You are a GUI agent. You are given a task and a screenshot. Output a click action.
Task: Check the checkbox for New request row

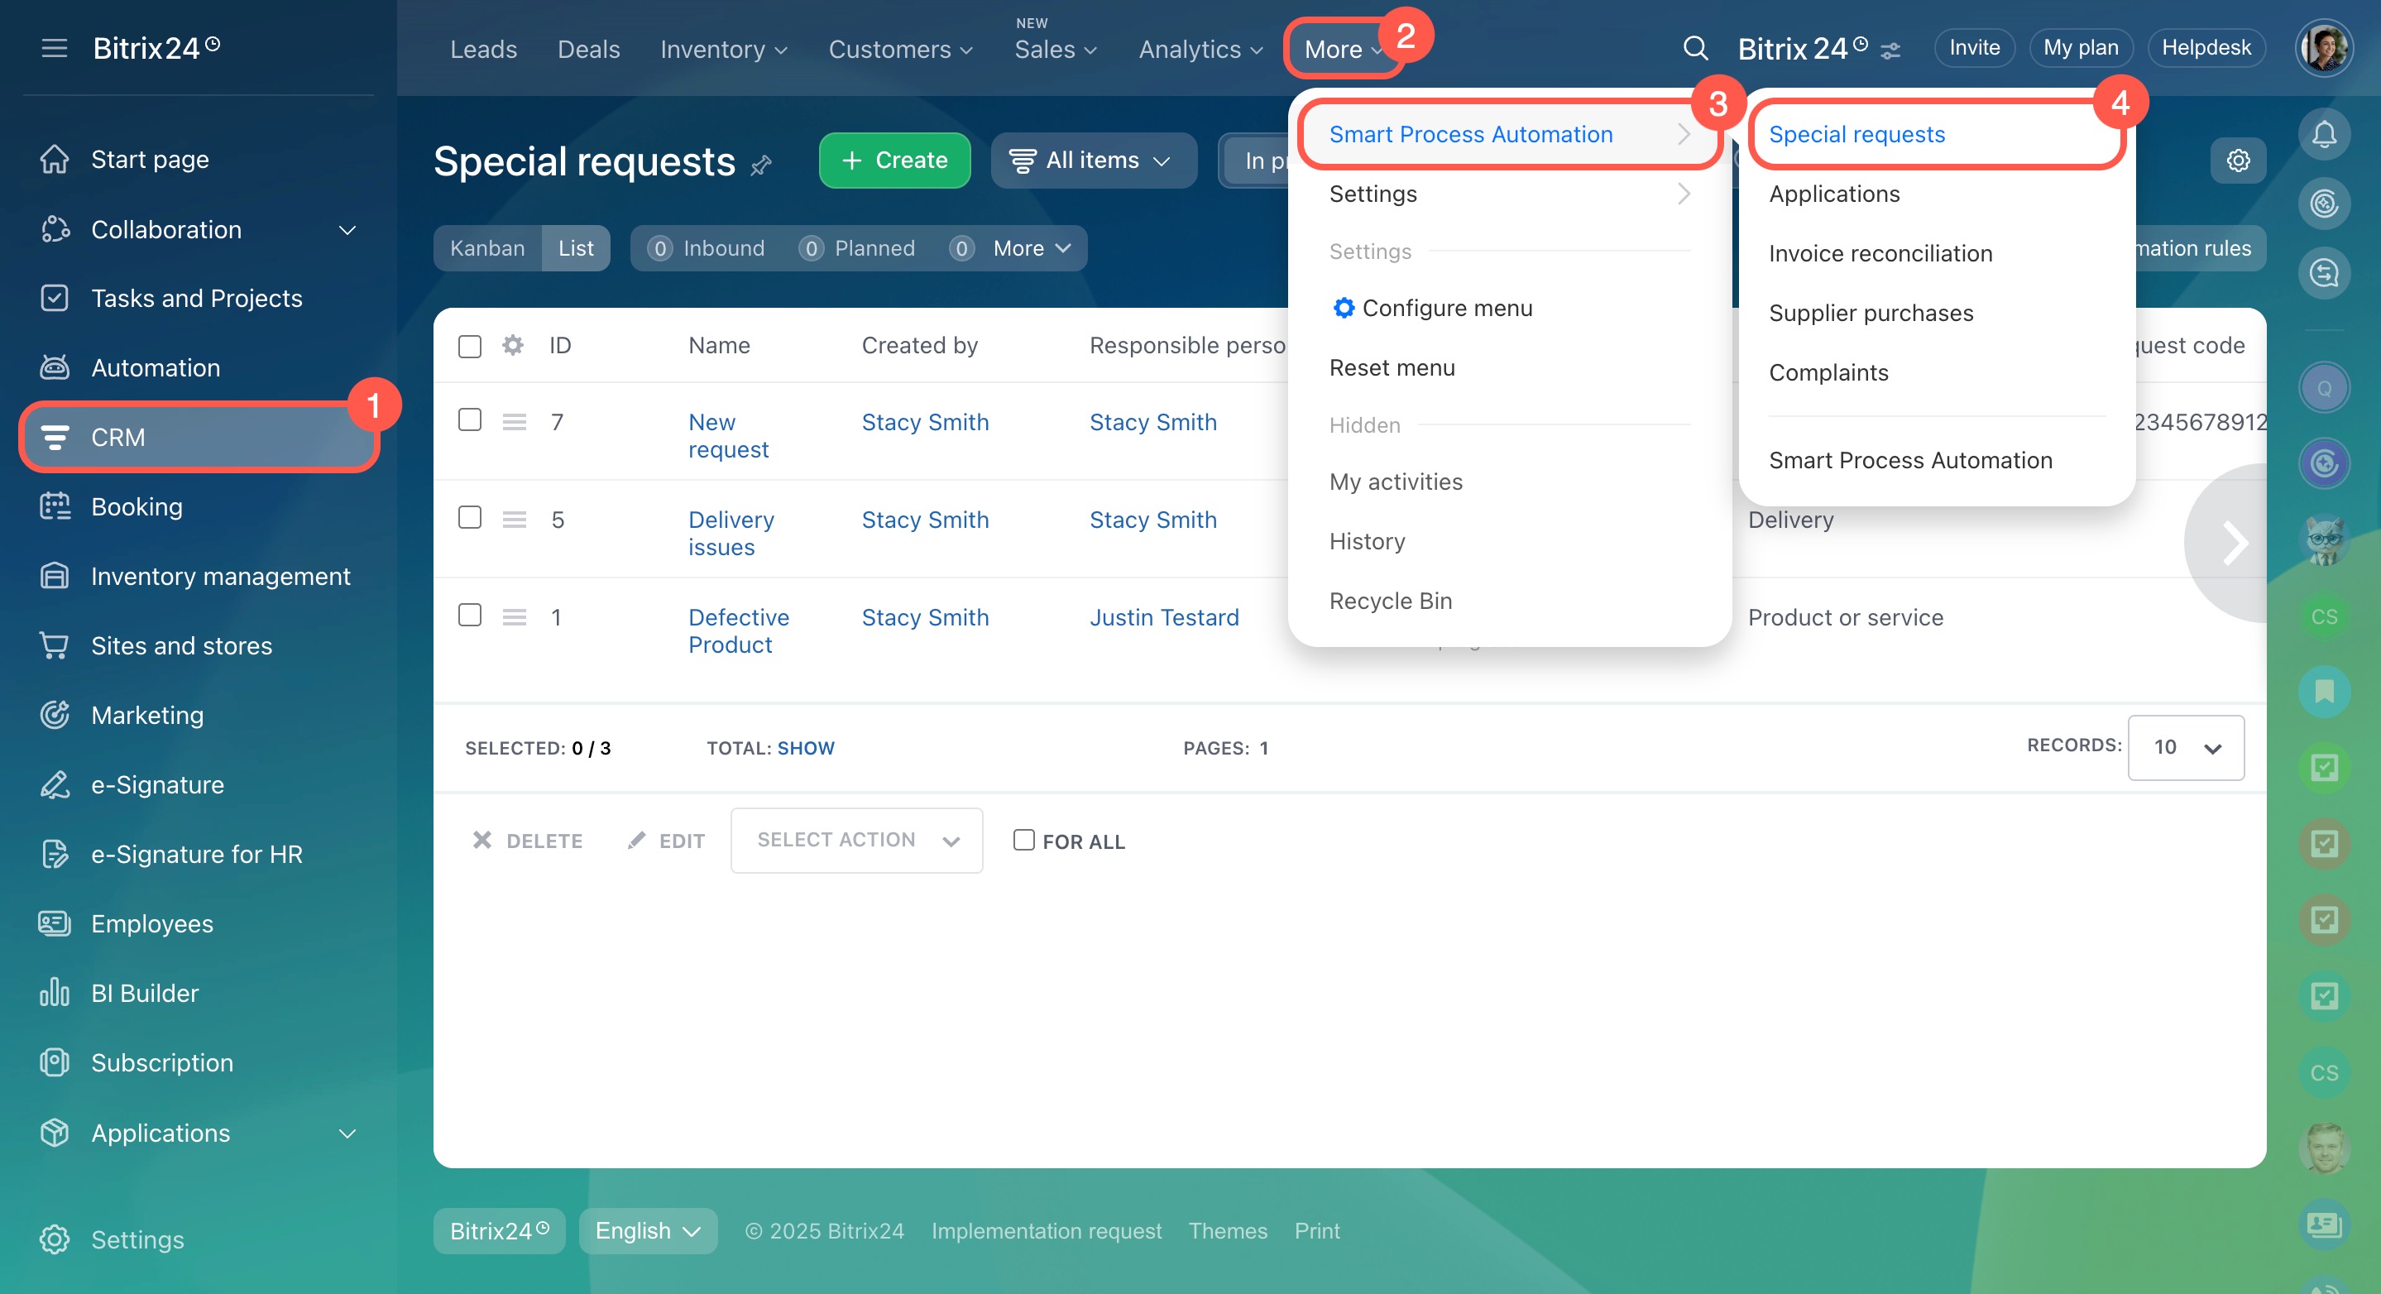click(470, 420)
